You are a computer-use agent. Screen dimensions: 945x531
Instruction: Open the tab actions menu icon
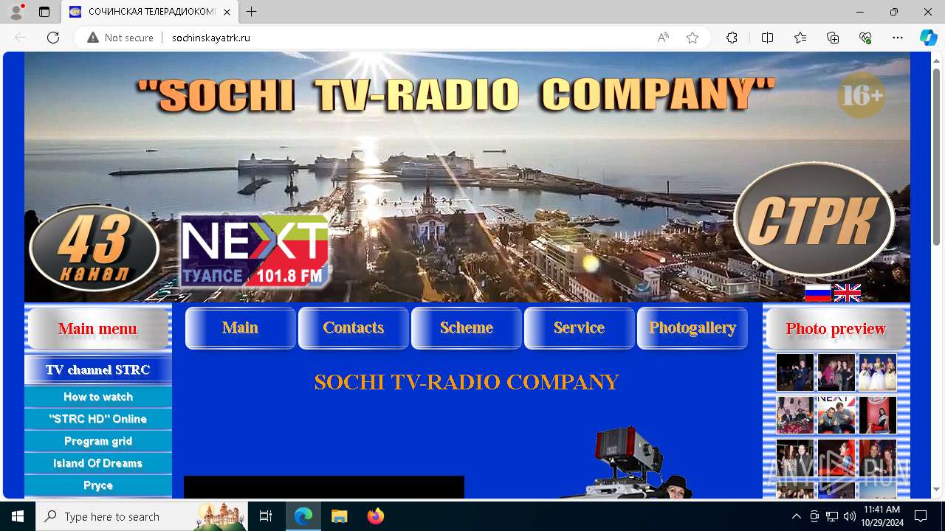tap(44, 12)
